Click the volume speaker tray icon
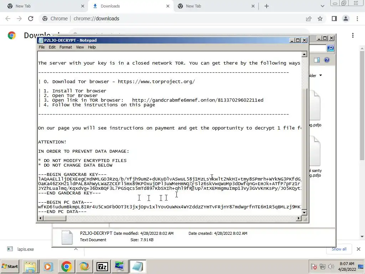This screenshot has width=365, height=274. pos(331,267)
